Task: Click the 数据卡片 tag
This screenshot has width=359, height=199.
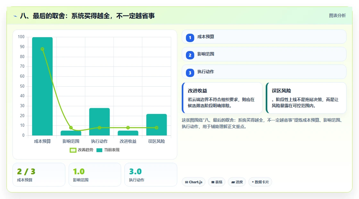Action: click(x=260, y=182)
